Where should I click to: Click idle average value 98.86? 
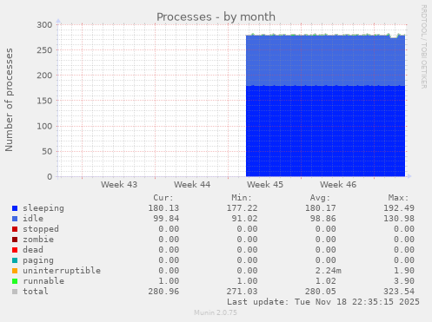[x=323, y=219]
